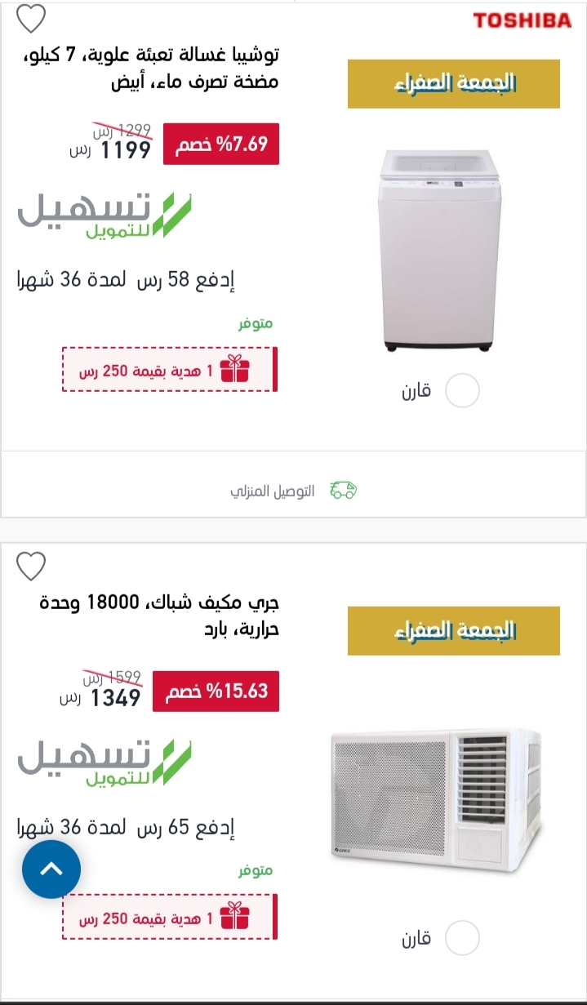This screenshot has width=587, height=1005.
Task: Click the Toshiba brand logo
Action: (523, 21)
